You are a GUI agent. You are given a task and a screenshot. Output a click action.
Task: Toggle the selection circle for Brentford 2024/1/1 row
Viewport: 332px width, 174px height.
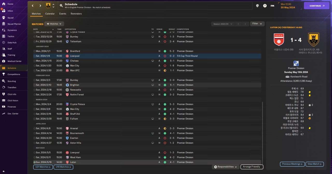(x=34, y=51)
